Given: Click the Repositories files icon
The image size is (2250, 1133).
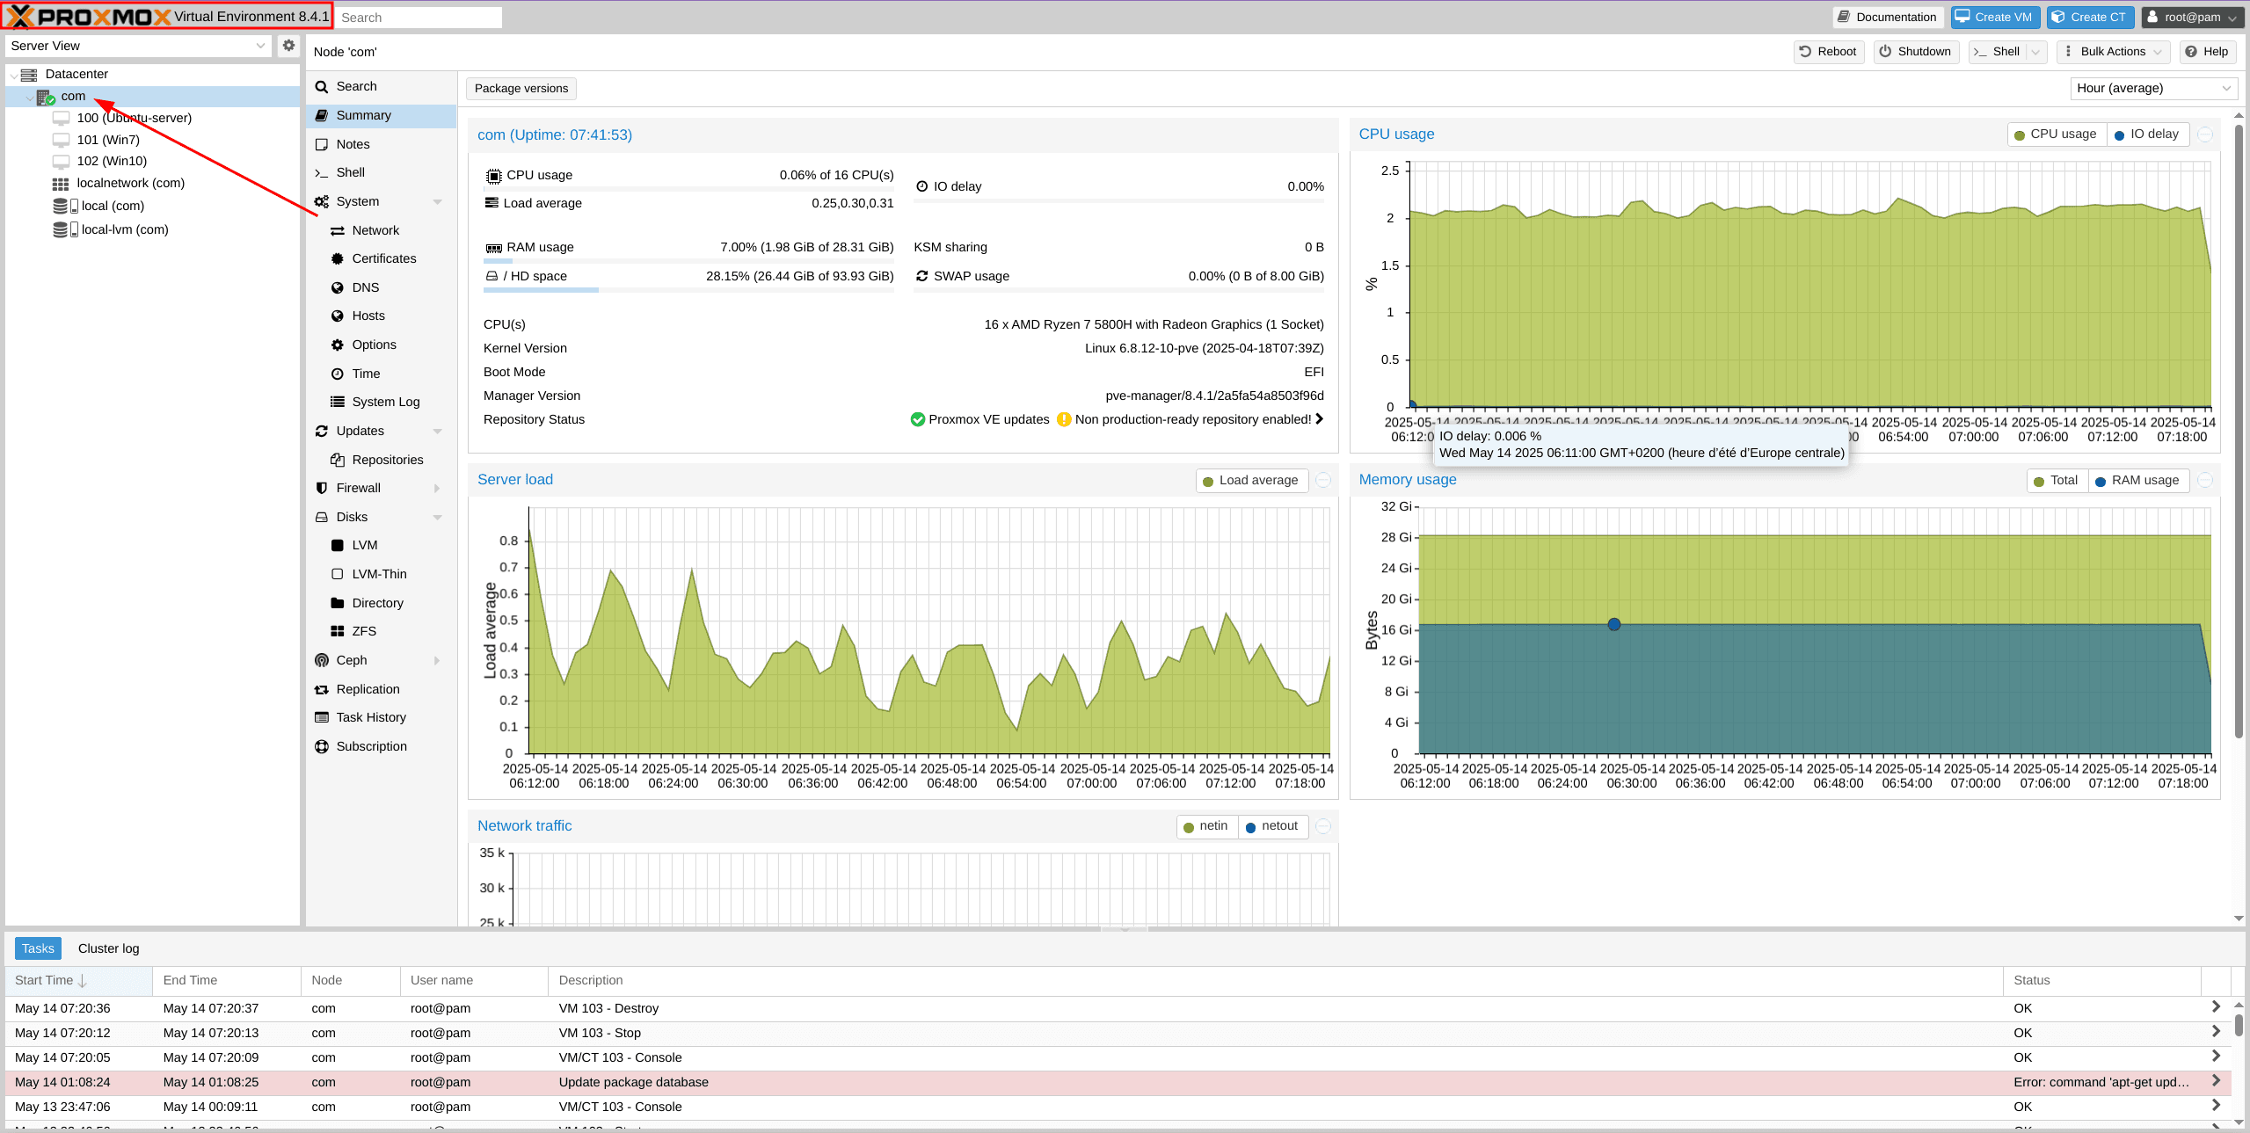Looking at the screenshot, I should 338,460.
